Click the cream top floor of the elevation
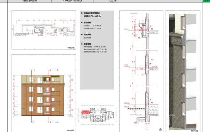The width and height of the screenshot is (210, 132). coord(43,79)
